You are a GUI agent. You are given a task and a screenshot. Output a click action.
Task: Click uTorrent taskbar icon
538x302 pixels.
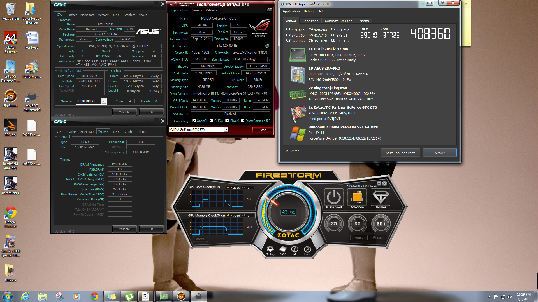coord(129,296)
